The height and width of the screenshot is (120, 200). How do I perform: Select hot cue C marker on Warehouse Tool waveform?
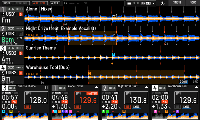89,74
